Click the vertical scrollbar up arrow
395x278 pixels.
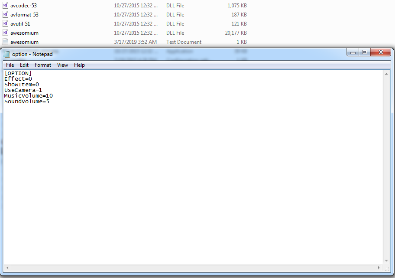point(386,74)
